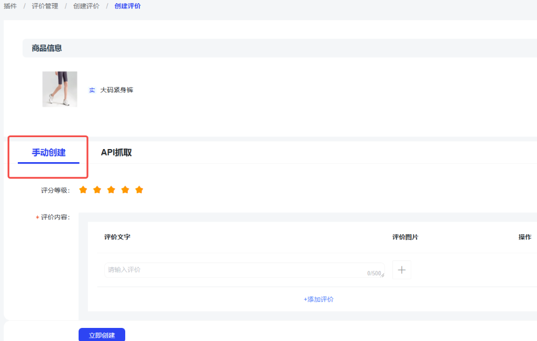The image size is (537, 341).
Task: Switch to the API抓取 tab
Action: pos(116,153)
